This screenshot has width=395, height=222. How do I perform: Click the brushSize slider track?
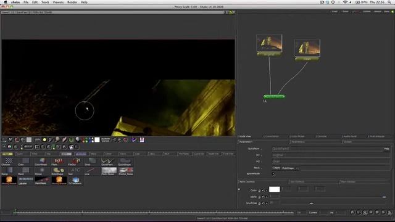click(x=334, y=203)
